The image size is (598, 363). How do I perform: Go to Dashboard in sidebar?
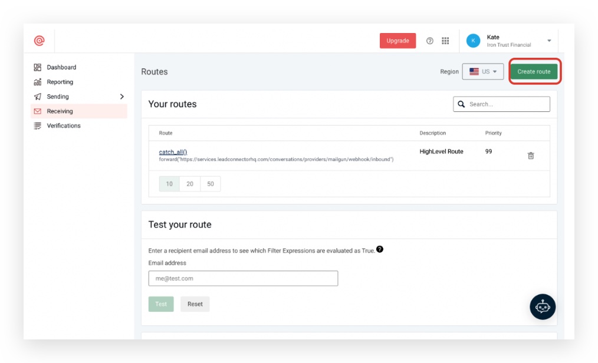[61, 67]
